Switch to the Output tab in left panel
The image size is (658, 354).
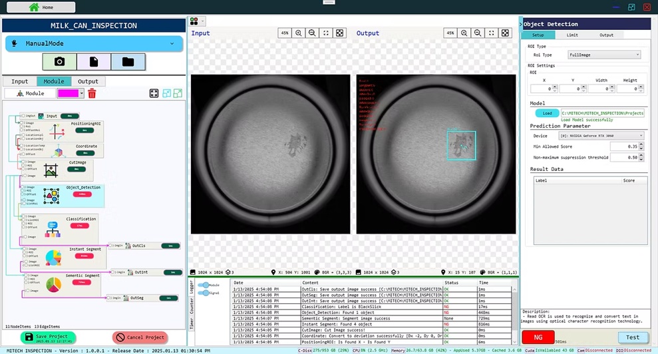[x=88, y=82]
